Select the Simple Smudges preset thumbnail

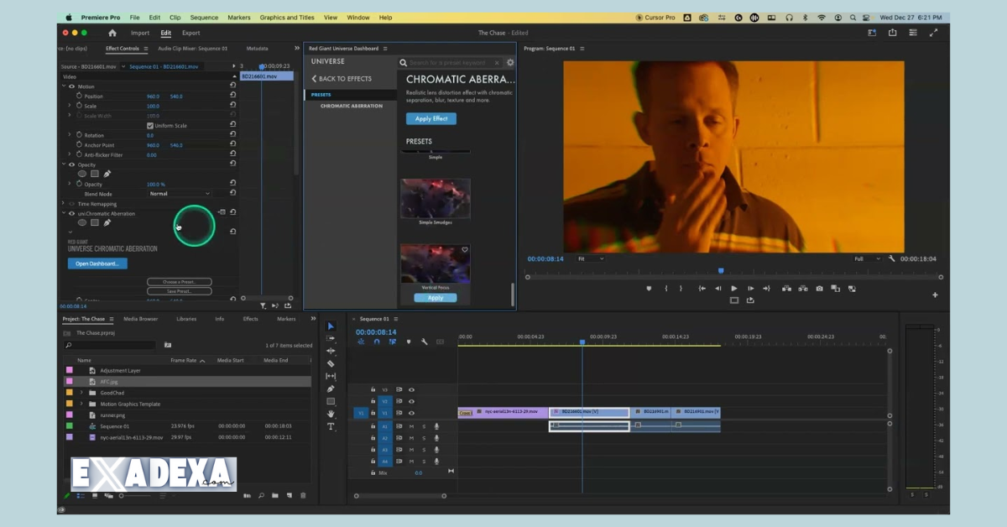pos(436,199)
